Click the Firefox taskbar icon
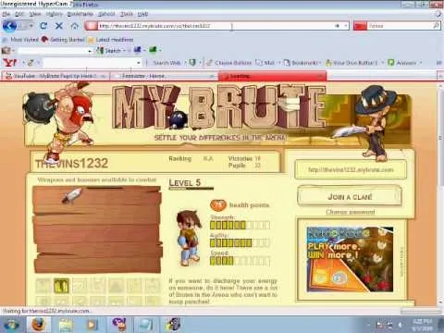This screenshot has height=333, width=444. [x=40, y=325]
